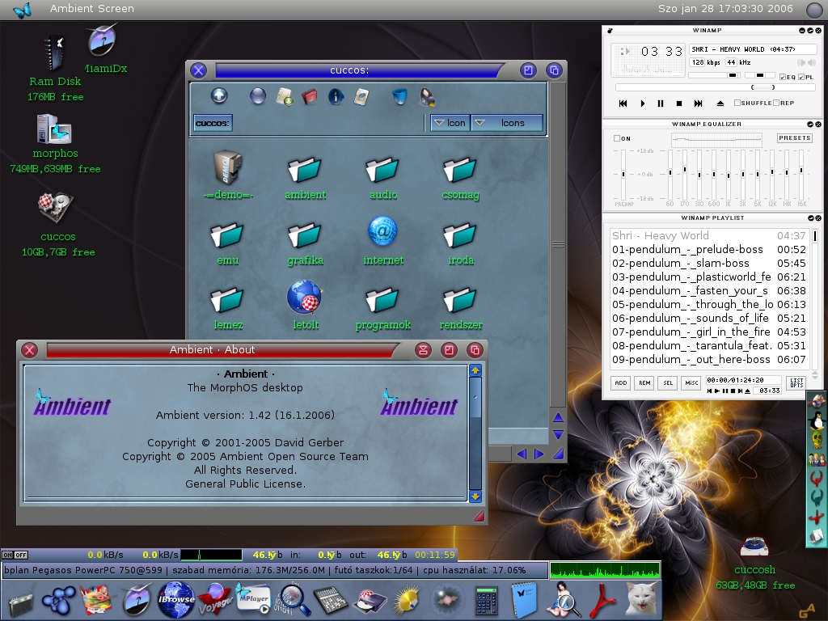
Task: Click the ADD button in Winamp Playlist
Action: point(621,382)
